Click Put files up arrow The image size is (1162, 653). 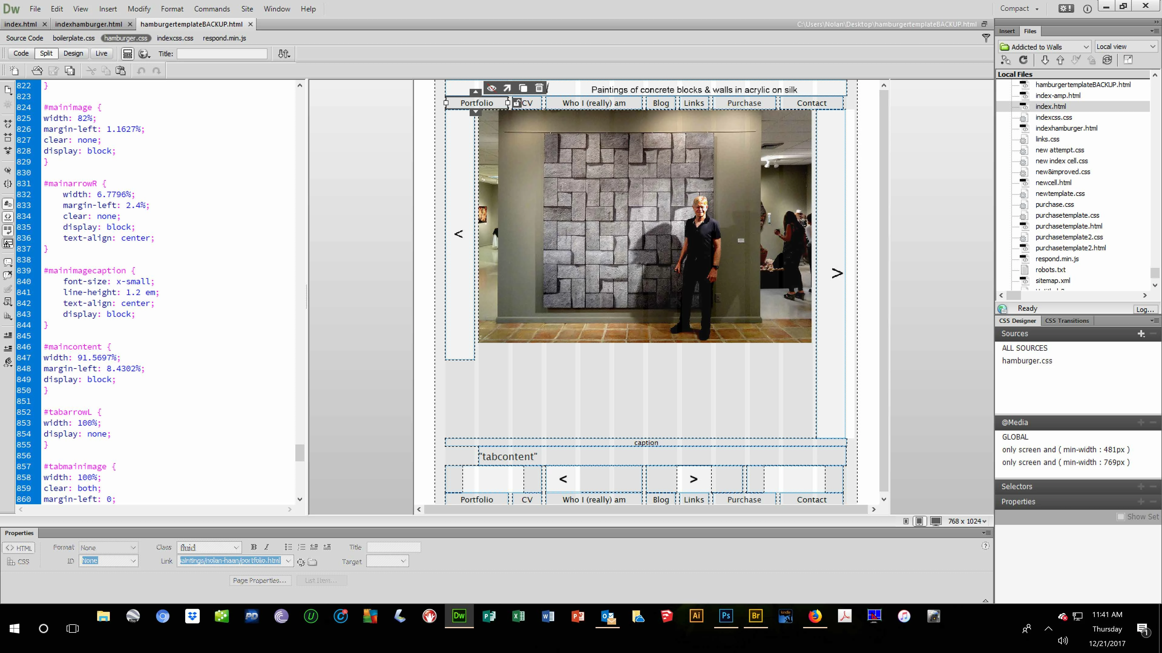tap(1060, 60)
